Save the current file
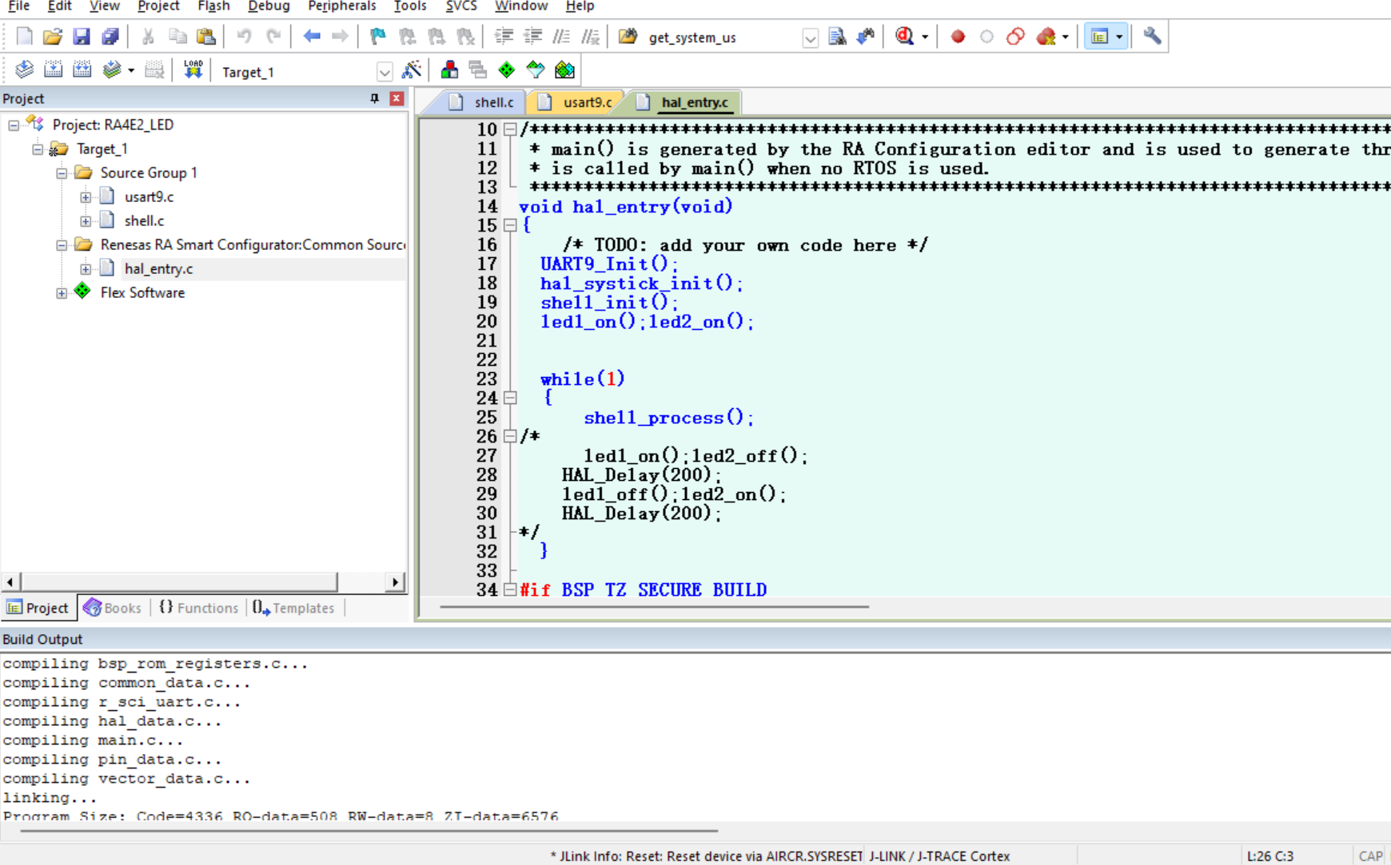This screenshot has width=1391, height=865. (82, 37)
